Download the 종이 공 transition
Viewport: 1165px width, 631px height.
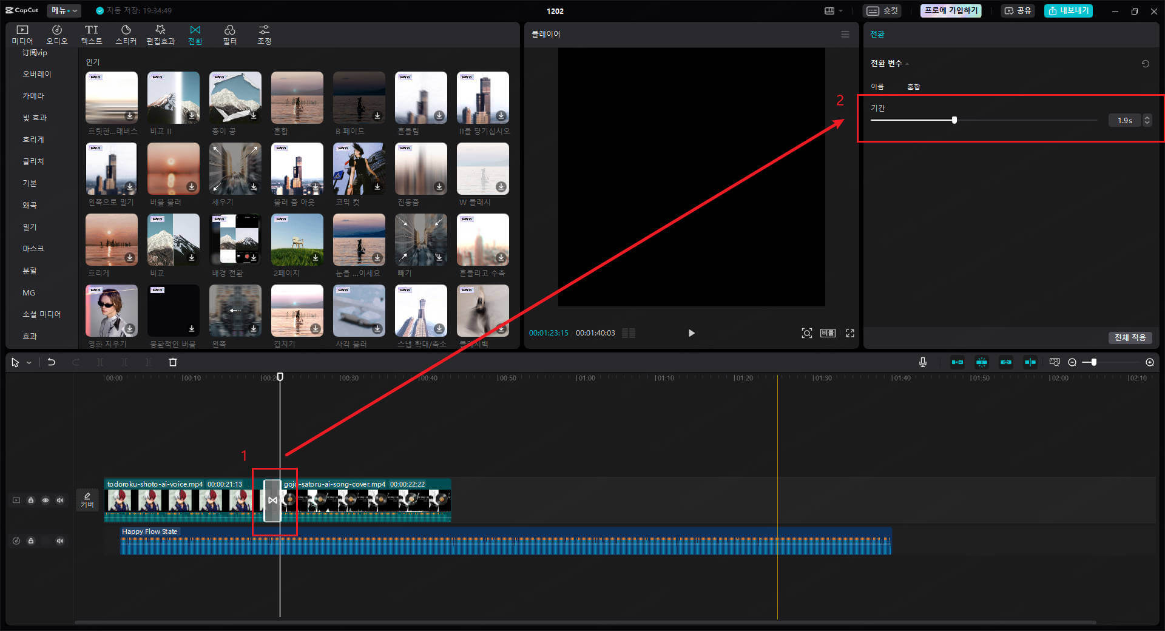pyautogui.click(x=254, y=116)
